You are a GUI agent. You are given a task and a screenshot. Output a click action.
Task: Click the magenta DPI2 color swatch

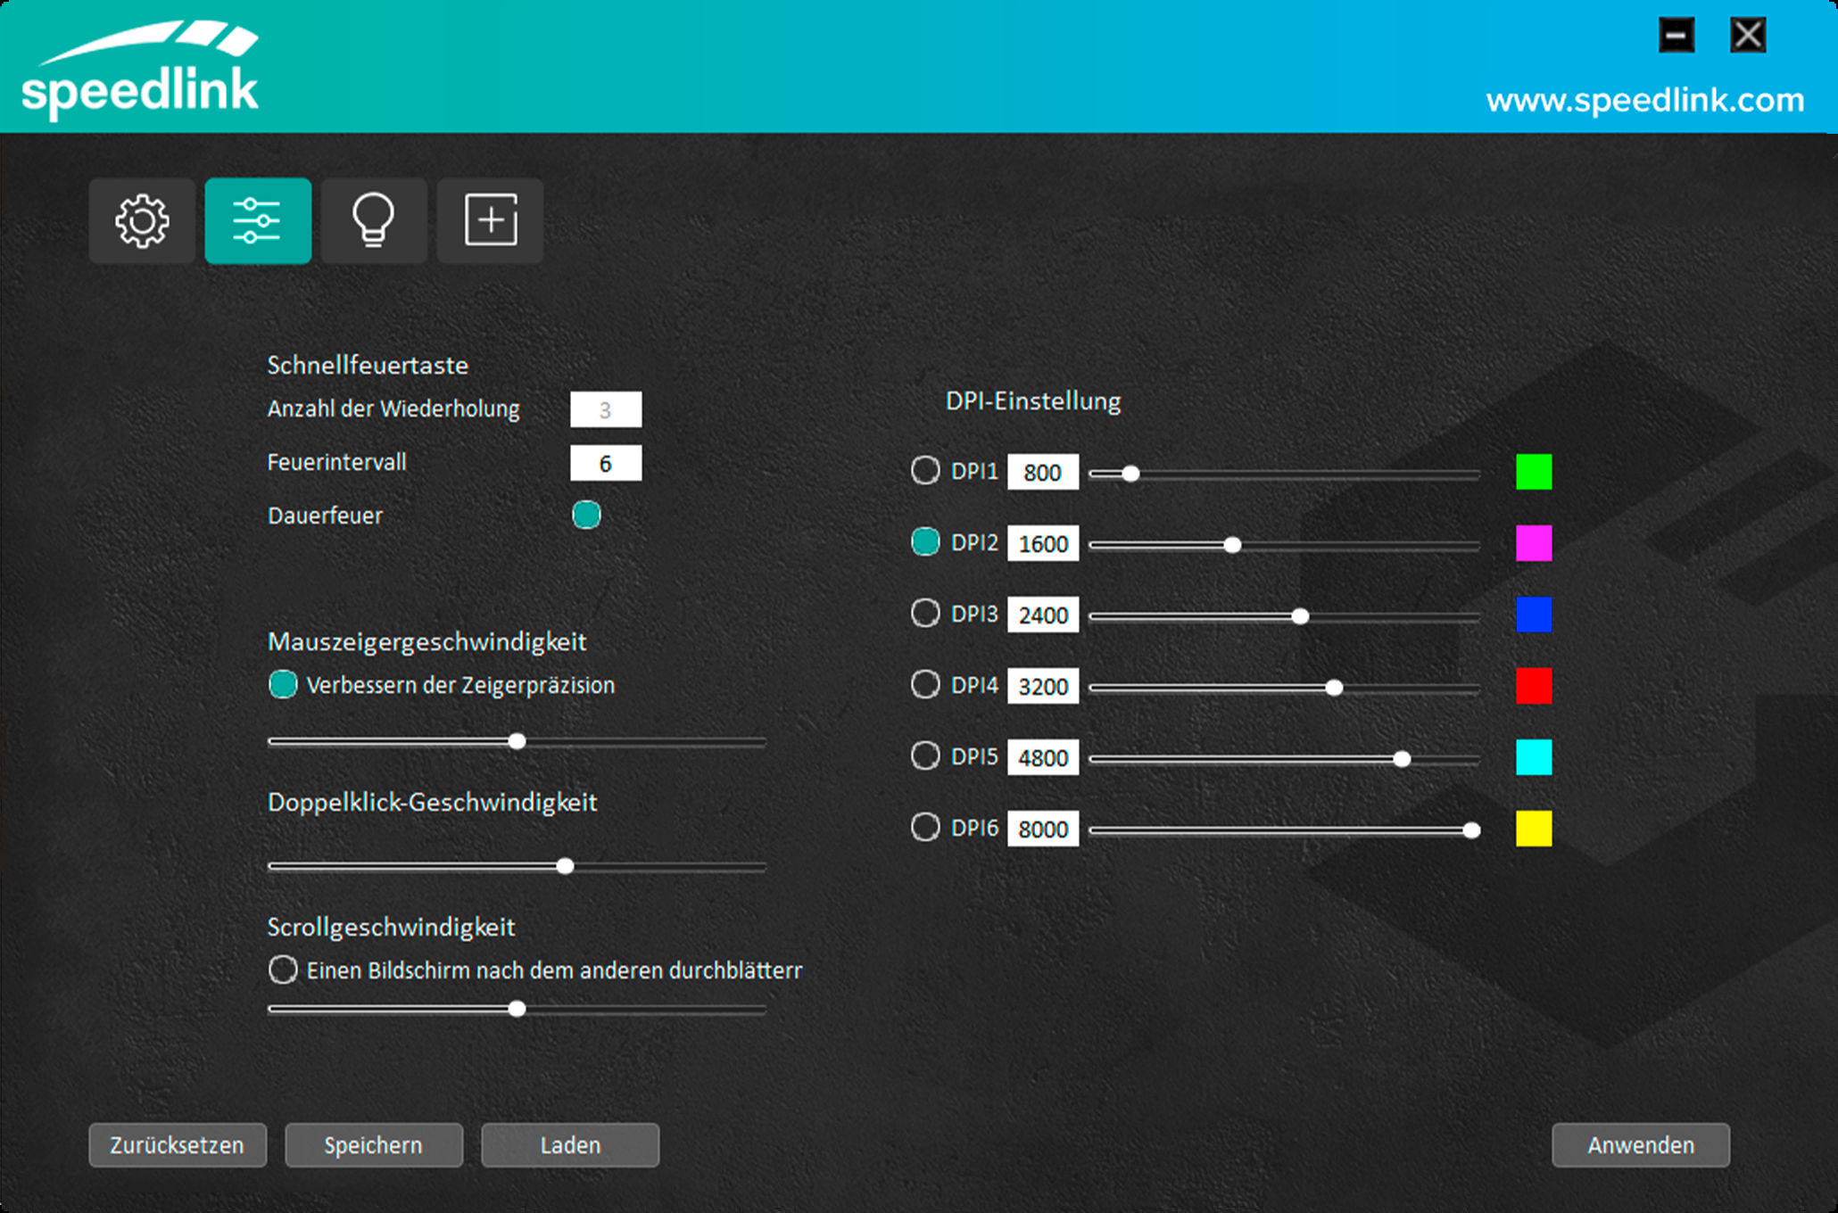click(1534, 543)
